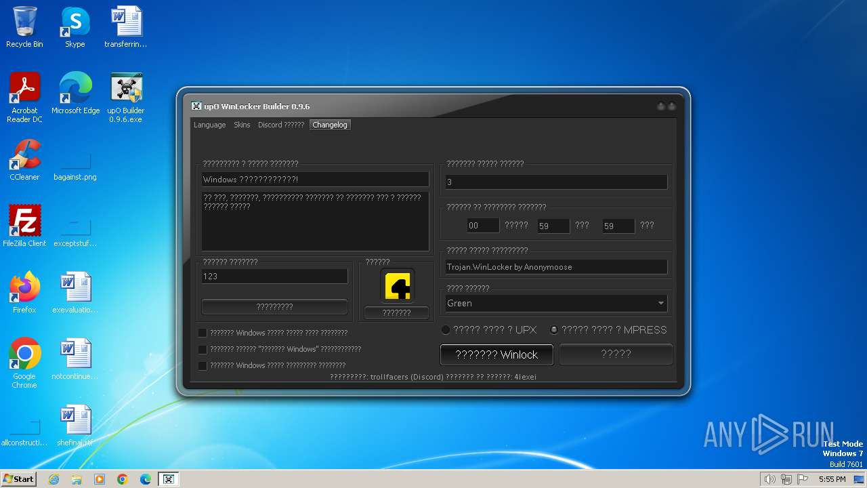Close the builder via right title-bar orb
This screenshot has width=867, height=488.
pos(672,106)
